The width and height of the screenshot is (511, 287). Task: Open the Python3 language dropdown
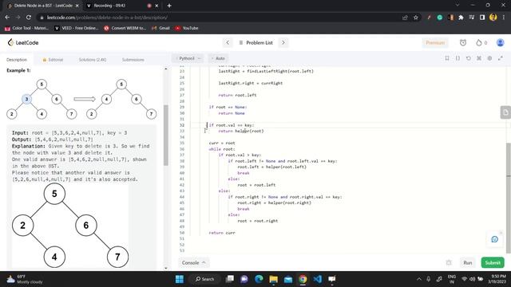pyautogui.click(x=188, y=58)
